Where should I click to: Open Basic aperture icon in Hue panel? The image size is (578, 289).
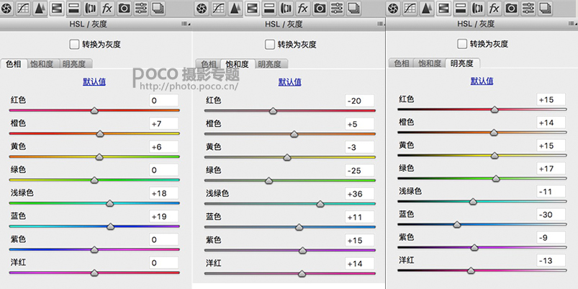coord(7,8)
